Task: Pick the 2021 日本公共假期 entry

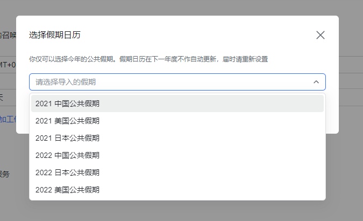Action: [x=67, y=138]
